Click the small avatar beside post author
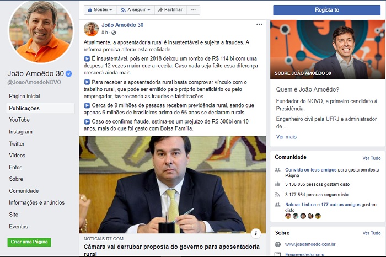Image resolution: width=386 pixels, height=257 pixels. click(x=91, y=29)
